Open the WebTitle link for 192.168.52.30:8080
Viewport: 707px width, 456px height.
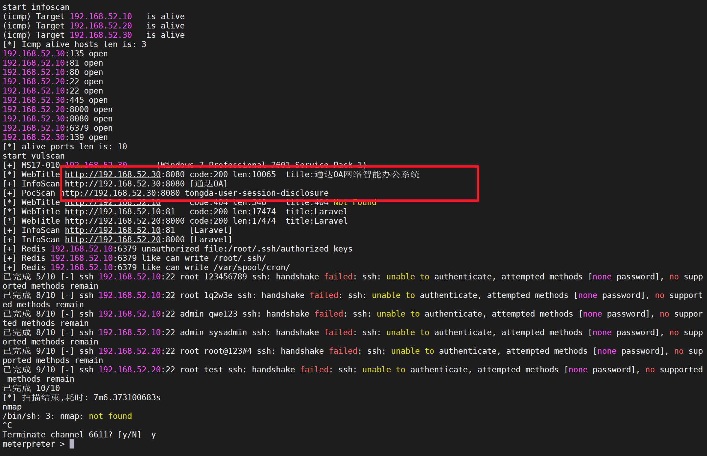(112, 174)
